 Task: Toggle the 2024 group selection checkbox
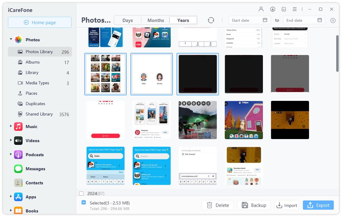pyautogui.click(x=81, y=193)
